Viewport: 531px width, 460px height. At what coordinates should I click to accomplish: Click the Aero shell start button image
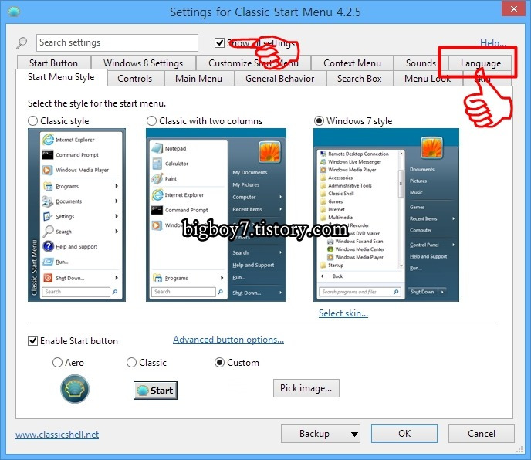[75, 389]
